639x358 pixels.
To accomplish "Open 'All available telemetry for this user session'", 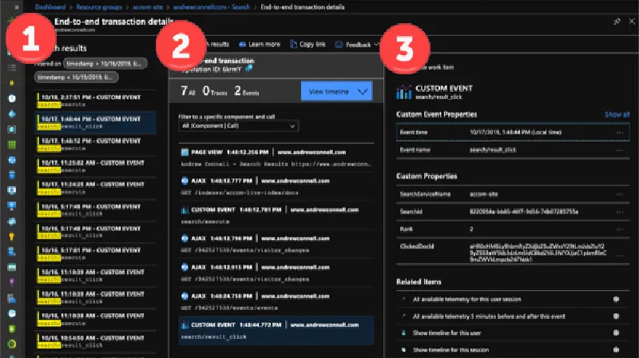I will (466, 300).
